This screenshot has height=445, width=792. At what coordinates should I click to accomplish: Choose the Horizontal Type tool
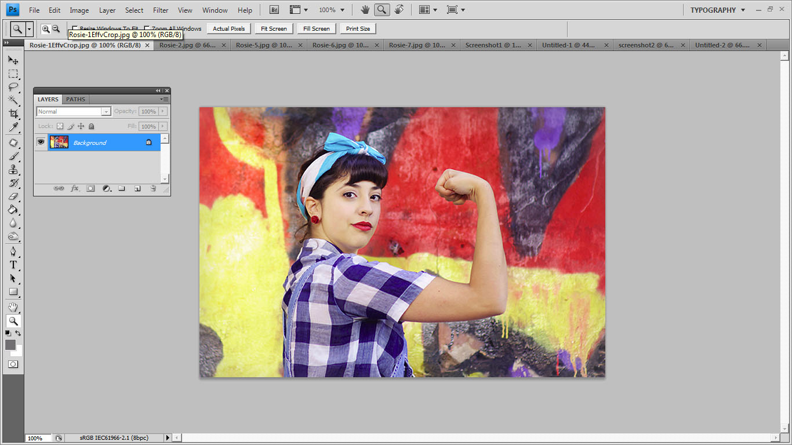tap(13, 265)
